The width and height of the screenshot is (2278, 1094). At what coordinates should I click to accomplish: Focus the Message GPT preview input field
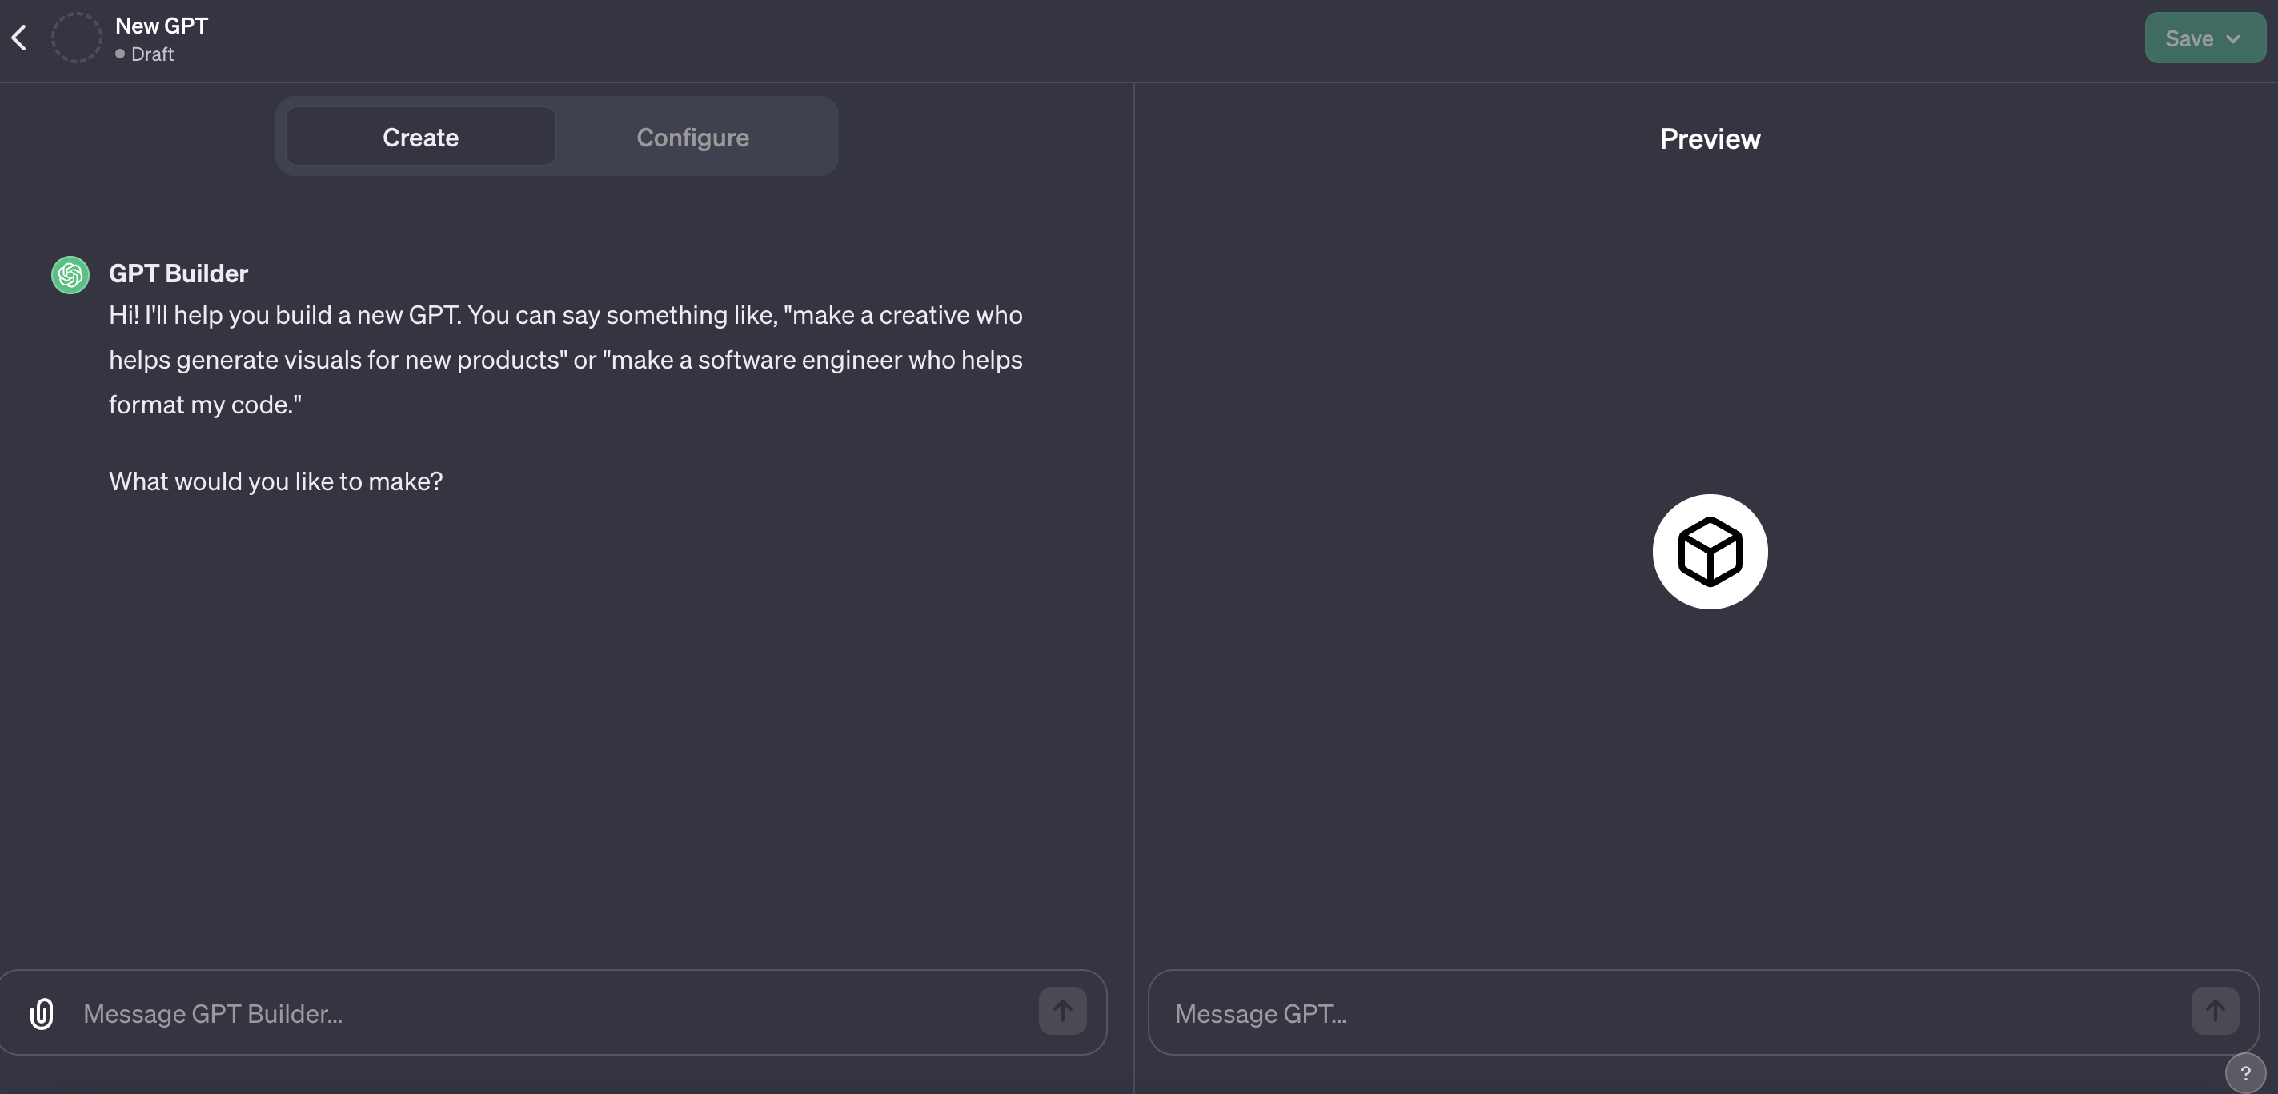(1671, 1012)
